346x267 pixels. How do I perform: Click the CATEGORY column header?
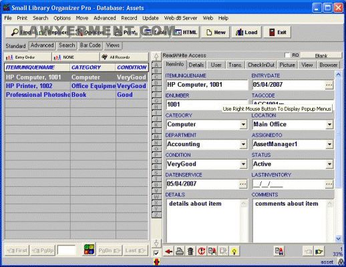coord(93,67)
